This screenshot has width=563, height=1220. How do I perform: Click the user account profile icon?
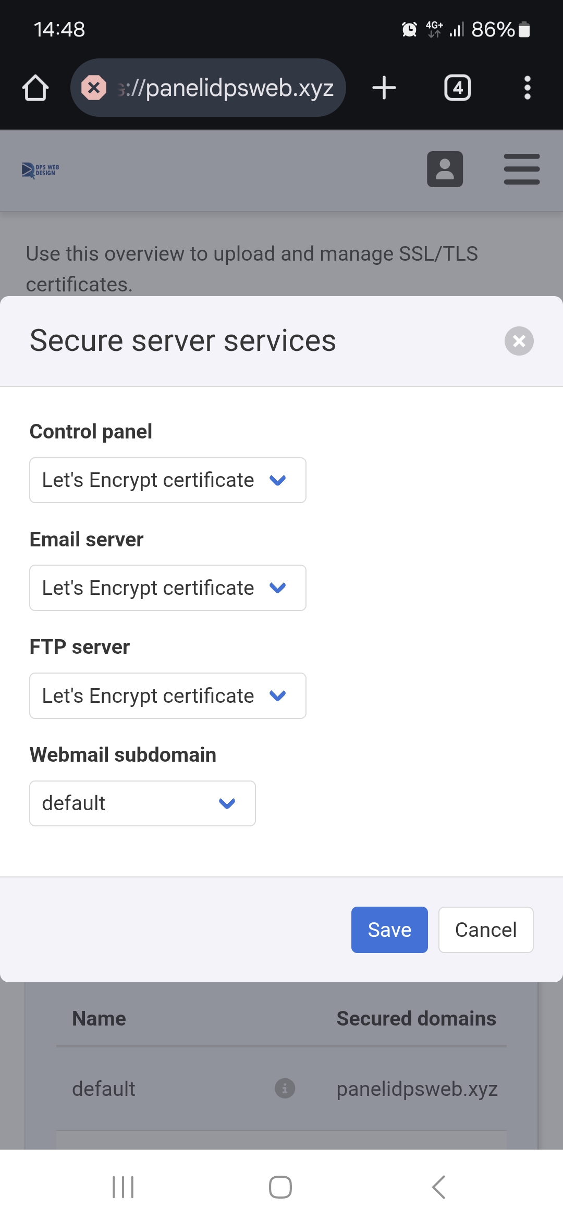[x=445, y=169]
